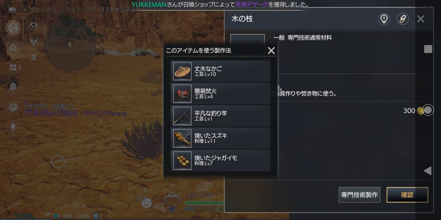The image size is (441, 220).
Task: Choose the 平凡な釣り竿 fishing rod recipe
Action: point(220,116)
